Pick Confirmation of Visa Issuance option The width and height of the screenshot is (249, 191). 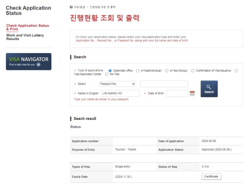[x=193, y=71]
